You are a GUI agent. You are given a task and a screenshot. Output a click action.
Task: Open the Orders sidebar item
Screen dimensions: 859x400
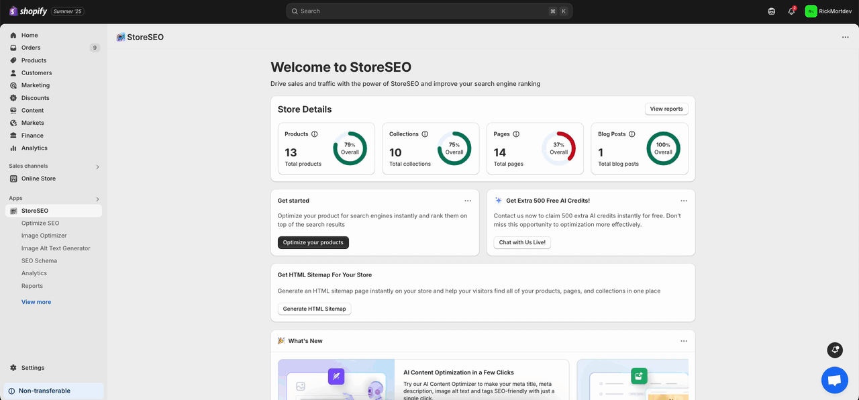pyautogui.click(x=54, y=48)
